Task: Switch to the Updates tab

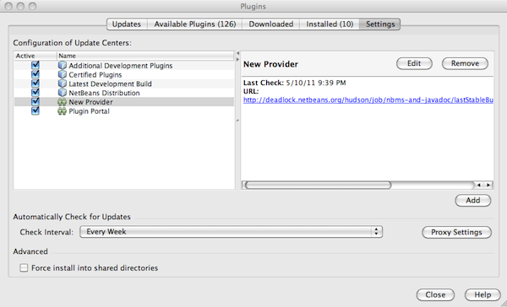Action: [x=127, y=24]
